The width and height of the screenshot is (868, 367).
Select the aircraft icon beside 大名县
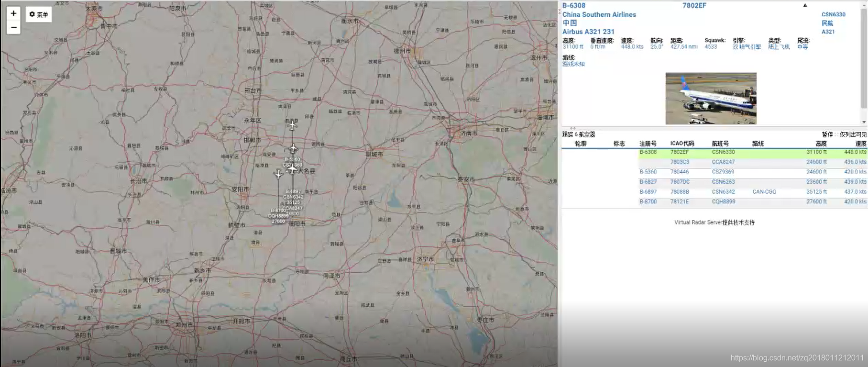coord(292,169)
